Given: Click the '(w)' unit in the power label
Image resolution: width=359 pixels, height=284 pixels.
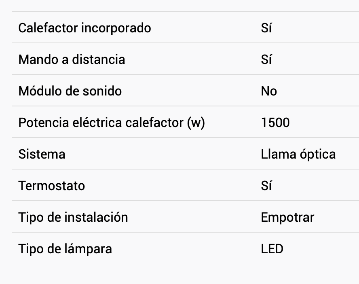Looking at the screenshot, I should (x=196, y=123).
